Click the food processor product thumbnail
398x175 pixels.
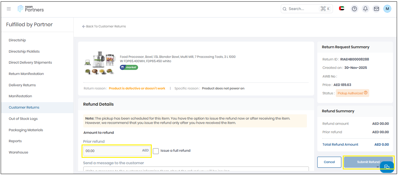point(99,63)
